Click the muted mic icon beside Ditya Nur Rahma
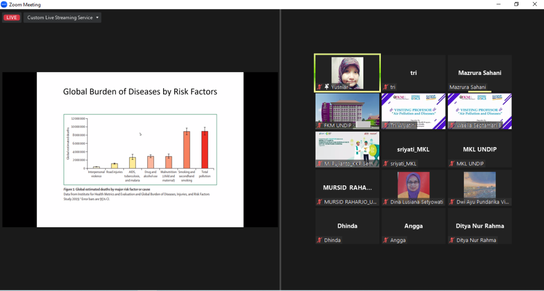 tap(452, 240)
